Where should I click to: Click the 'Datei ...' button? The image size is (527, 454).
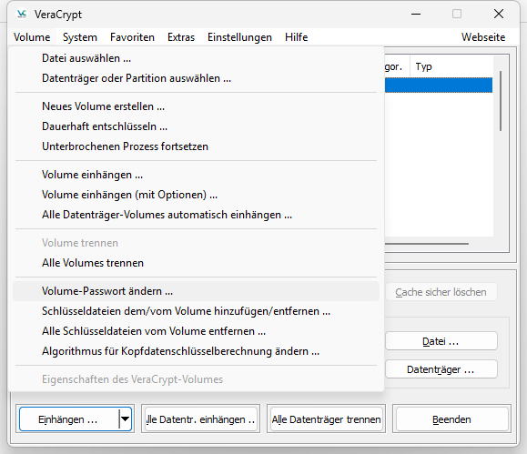(x=441, y=341)
